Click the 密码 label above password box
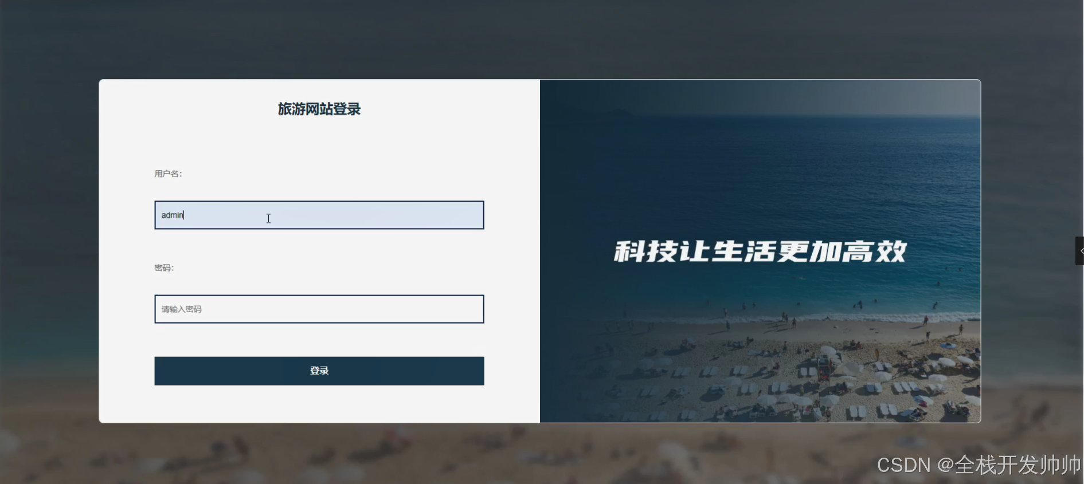The image size is (1084, 484). pos(164,267)
